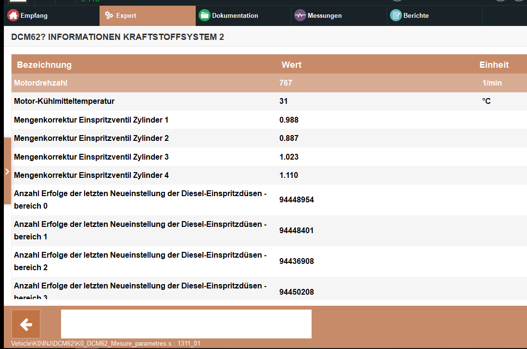Viewport: 527px width, 349px height.
Task: Click the Motordrehzahl value 767
Action: 286,83
